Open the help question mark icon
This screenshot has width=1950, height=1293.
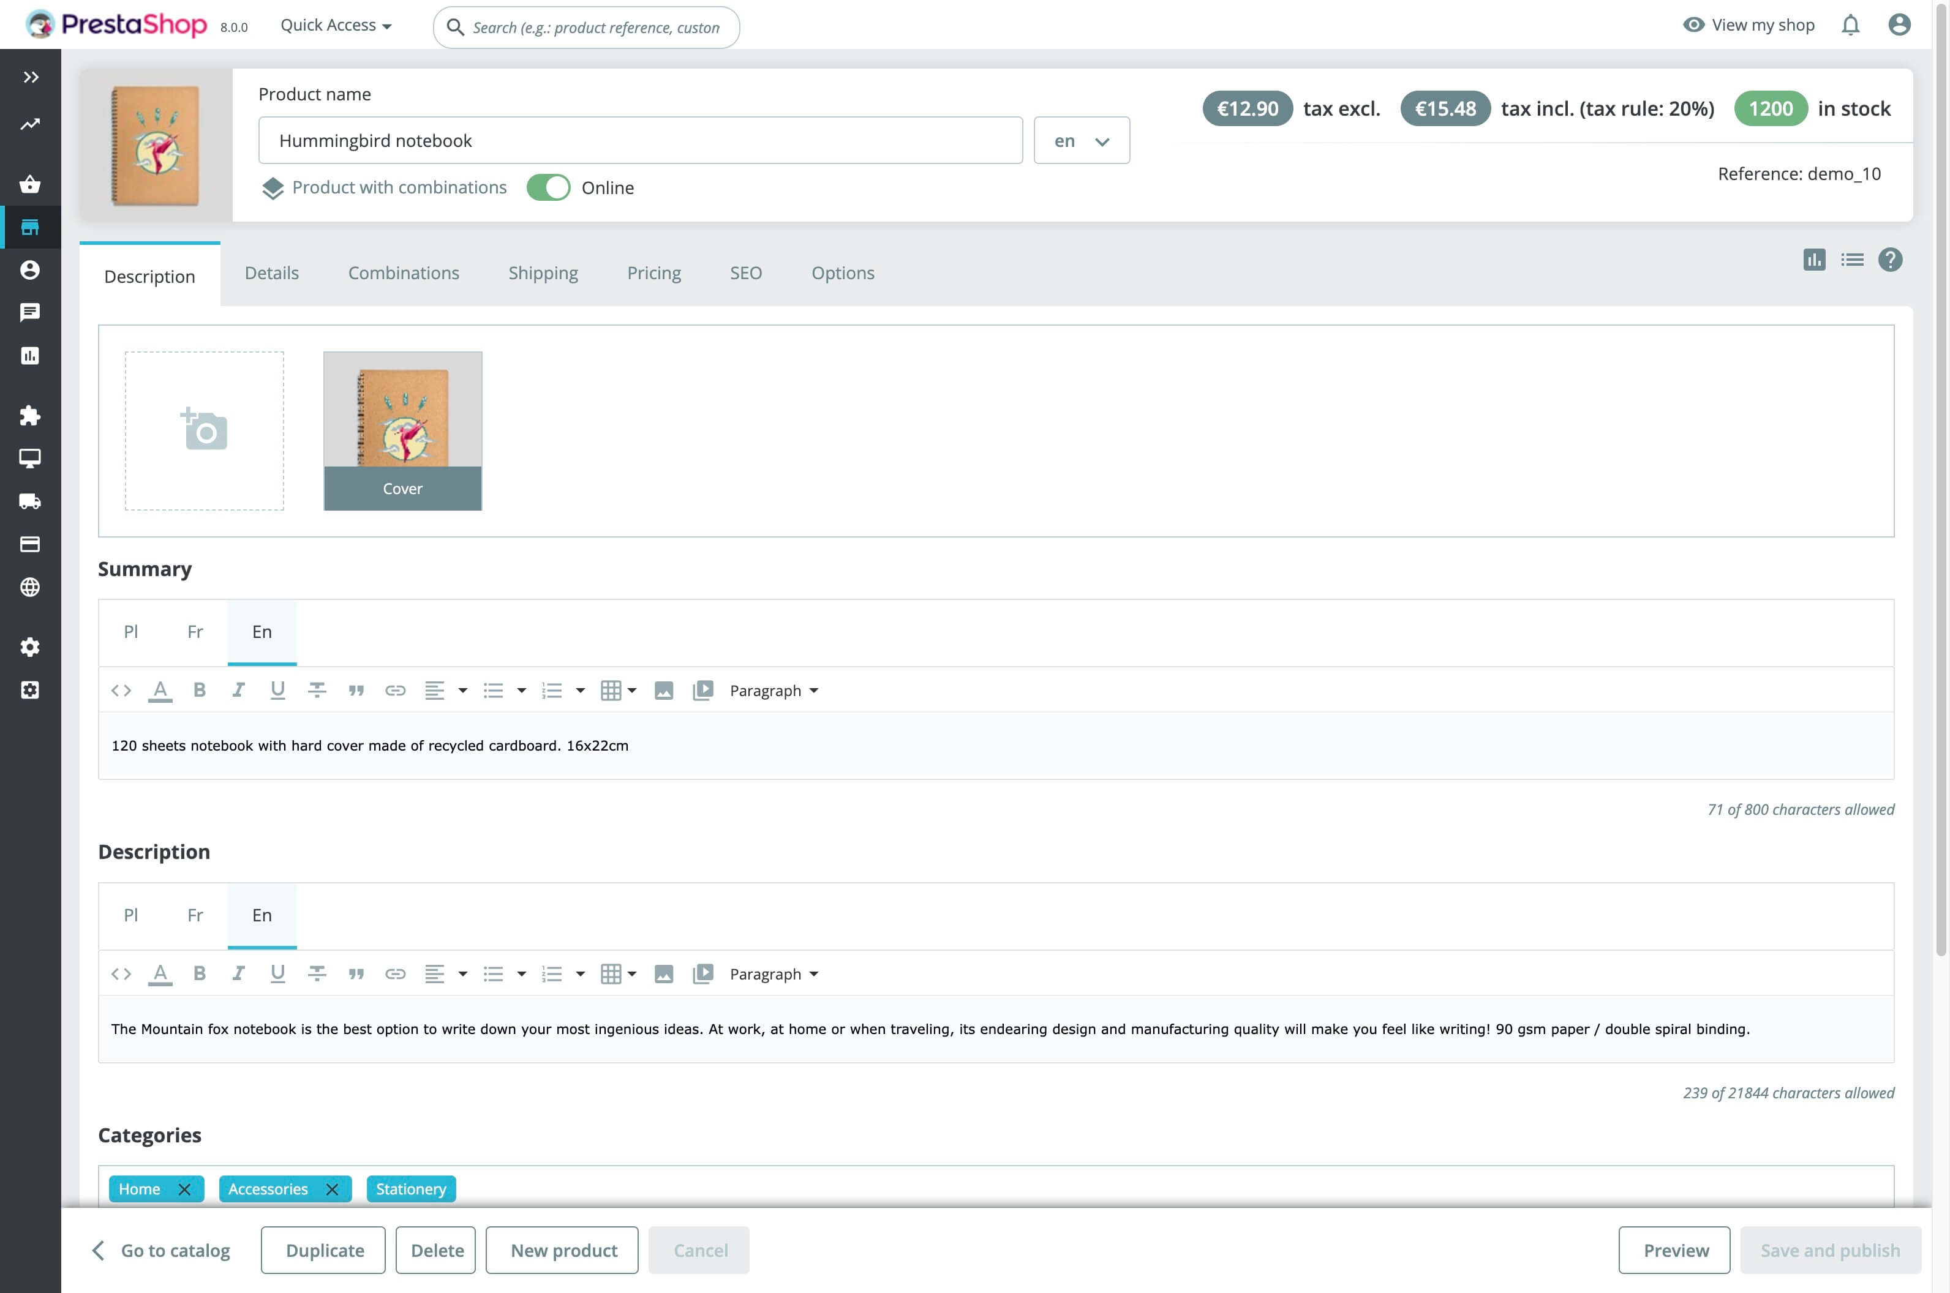[x=1890, y=260]
